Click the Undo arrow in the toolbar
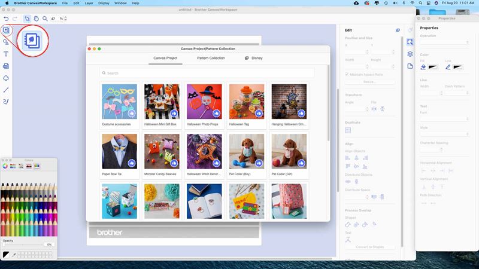The width and height of the screenshot is (479, 269). pyautogui.click(x=6, y=19)
